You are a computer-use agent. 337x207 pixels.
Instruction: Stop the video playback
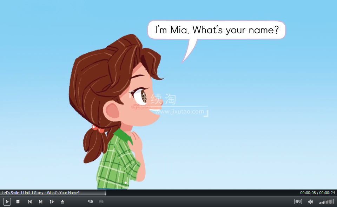tap(18, 202)
